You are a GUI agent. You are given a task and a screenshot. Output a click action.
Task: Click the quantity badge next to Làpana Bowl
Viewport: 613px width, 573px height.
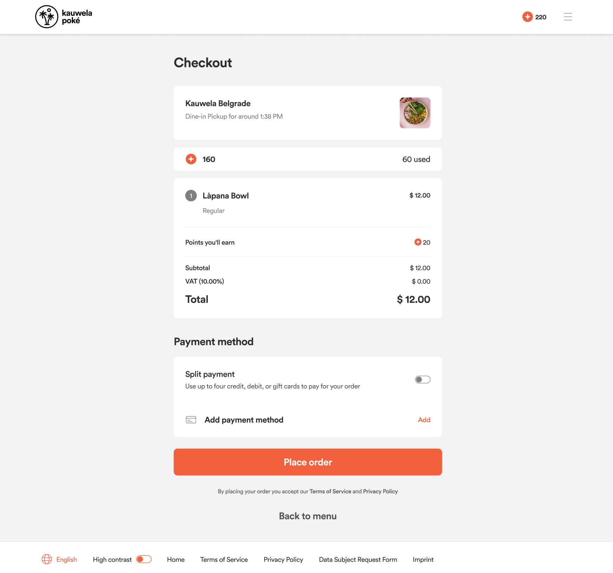(x=191, y=196)
